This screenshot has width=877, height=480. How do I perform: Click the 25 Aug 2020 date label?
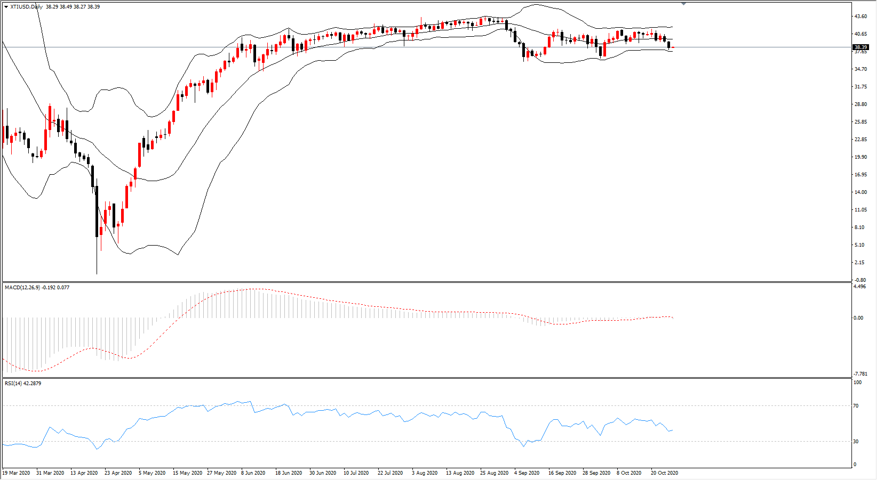(495, 473)
